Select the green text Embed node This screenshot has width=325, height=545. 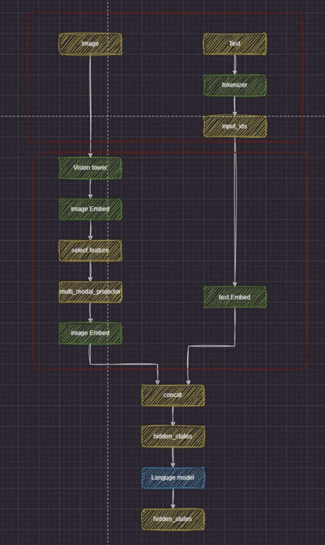[x=235, y=297]
